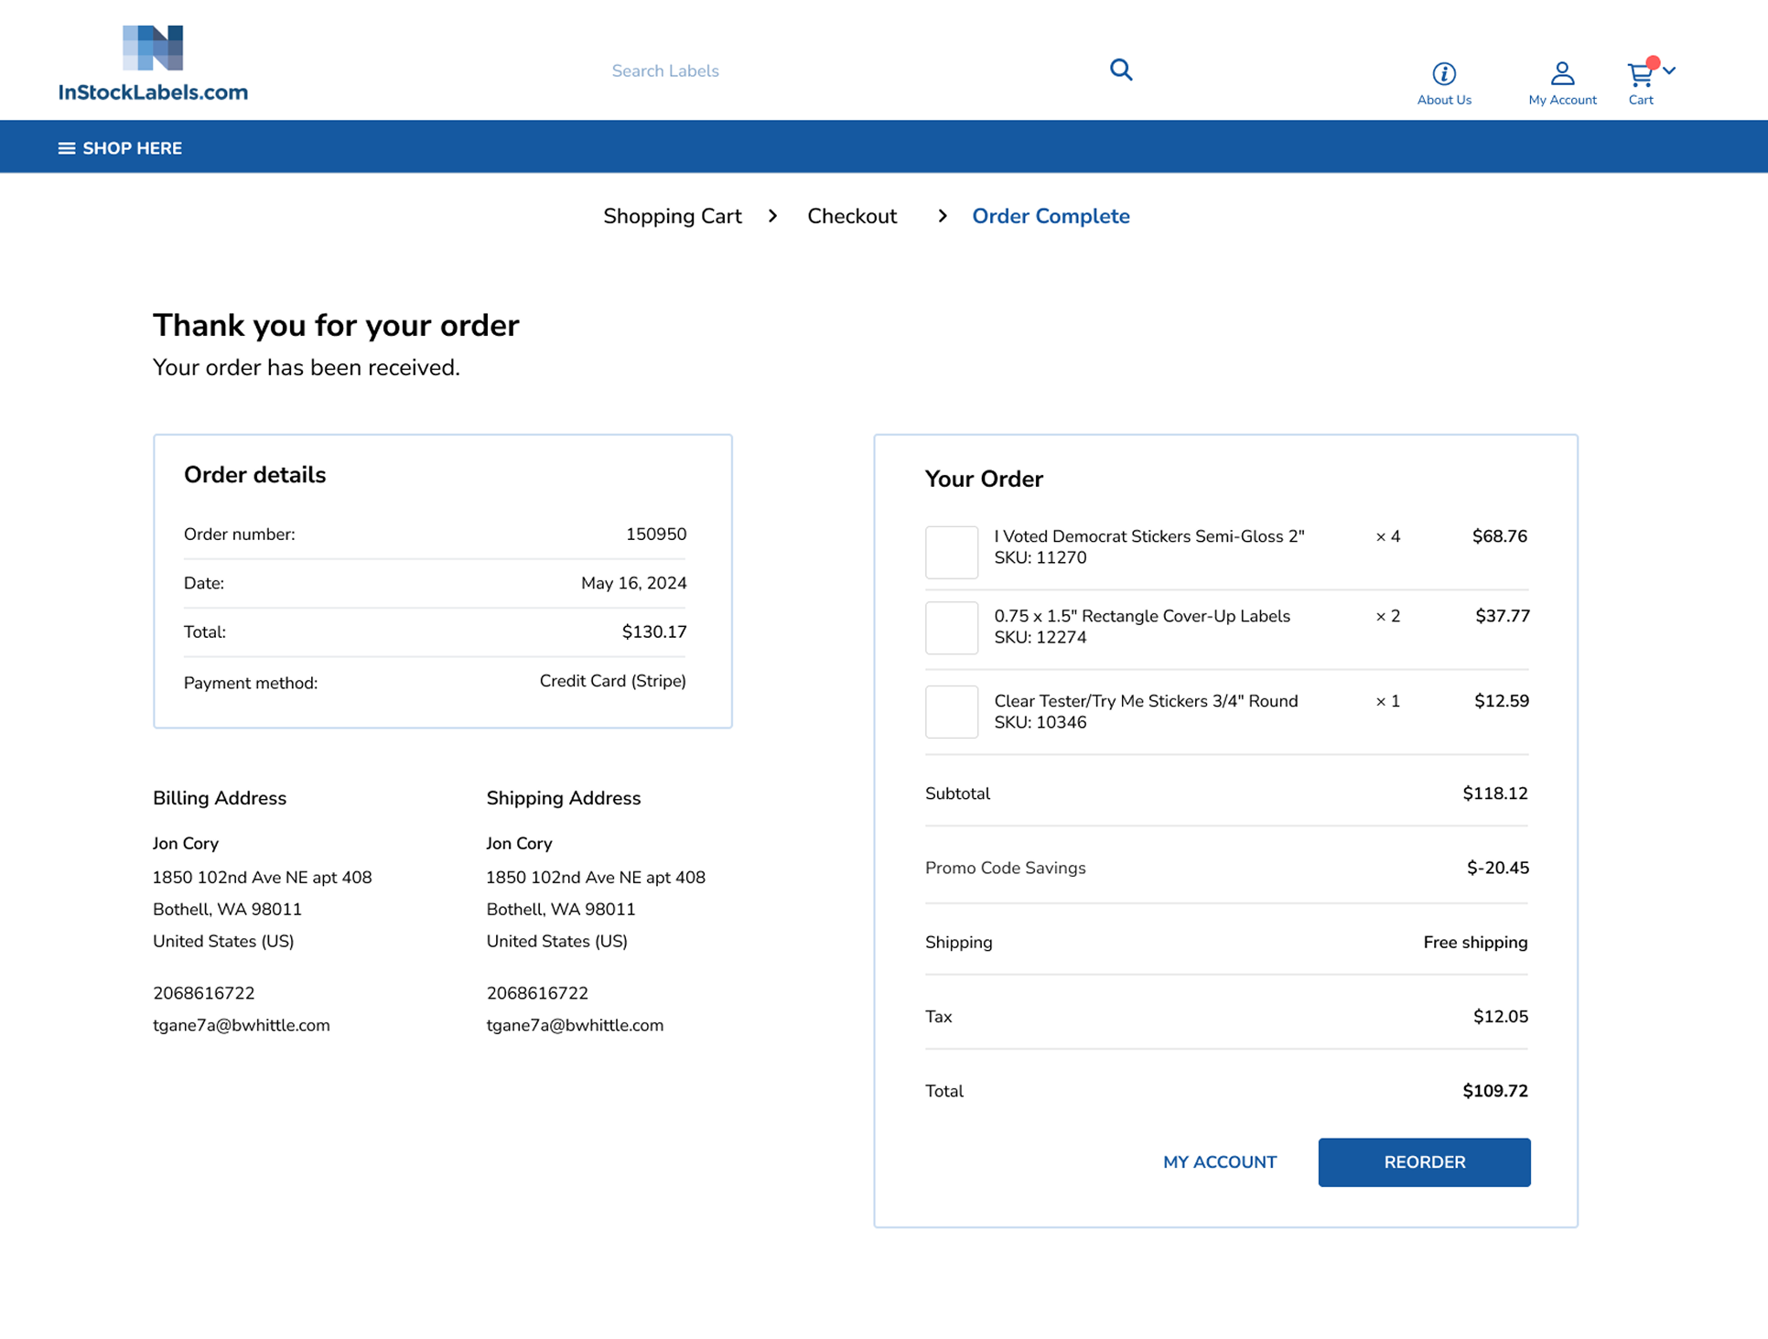Open the SHOP HERE menu
This screenshot has height=1339, width=1768.
[x=132, y=148]
